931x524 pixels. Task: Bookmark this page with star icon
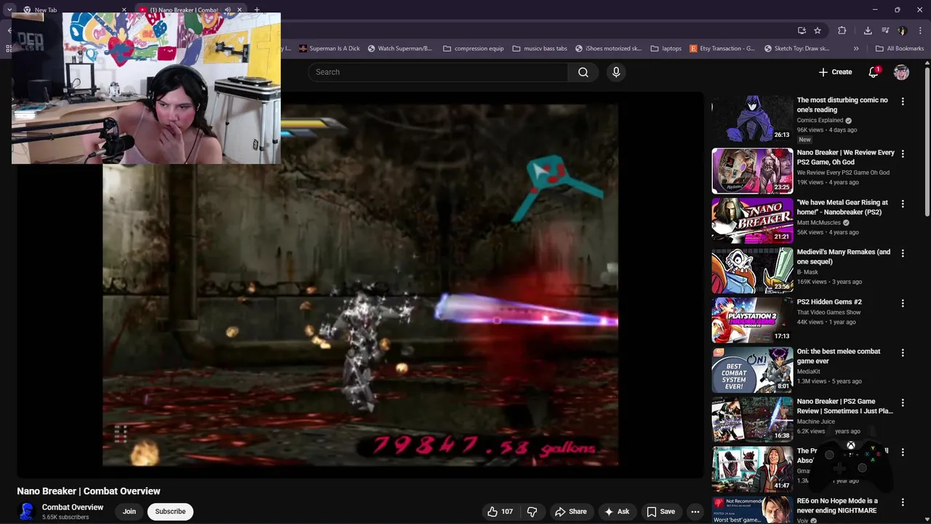point(818,31)
